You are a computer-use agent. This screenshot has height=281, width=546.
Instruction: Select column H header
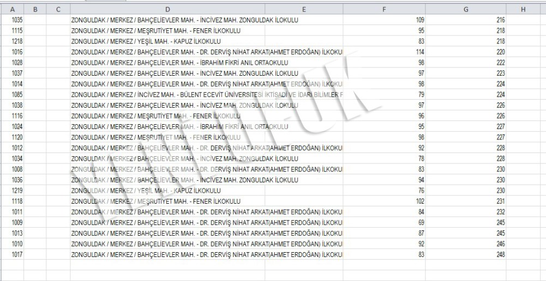tap(523, 9)
